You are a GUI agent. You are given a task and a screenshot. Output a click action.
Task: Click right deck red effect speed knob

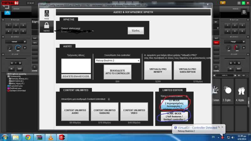237,48
